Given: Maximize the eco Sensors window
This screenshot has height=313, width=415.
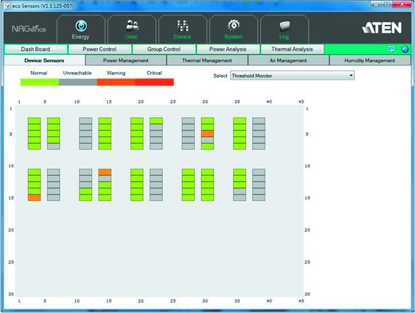Looking at the screenshot, I should coord(387,4).
